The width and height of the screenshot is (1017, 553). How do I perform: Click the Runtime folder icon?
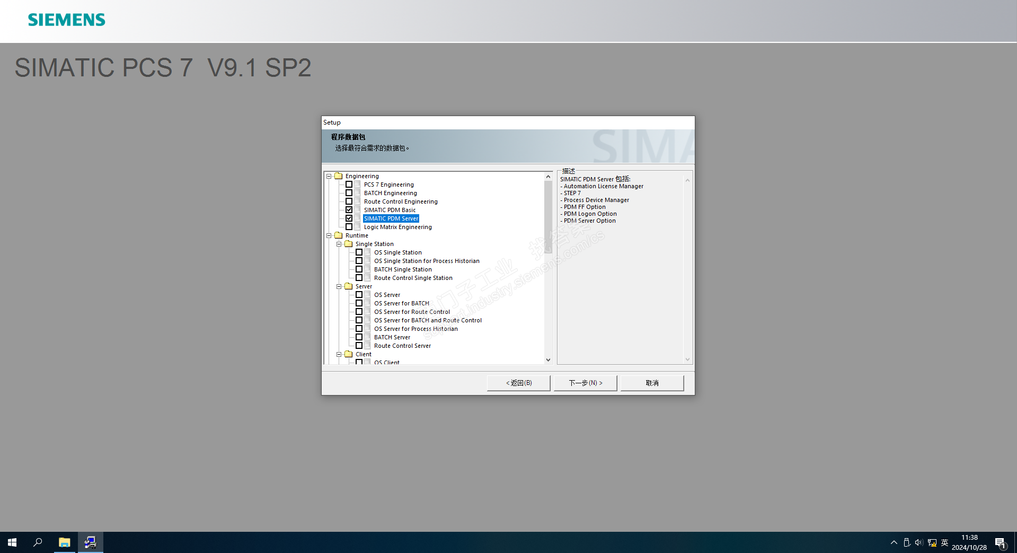[339, 235]
